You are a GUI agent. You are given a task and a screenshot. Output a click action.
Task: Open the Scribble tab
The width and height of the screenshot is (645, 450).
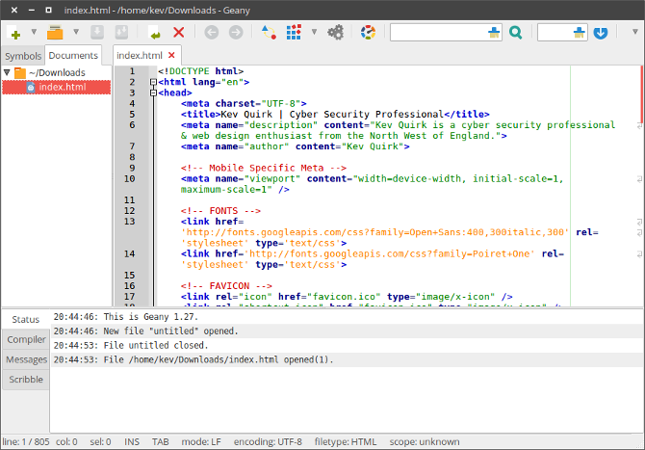(26, 380)
